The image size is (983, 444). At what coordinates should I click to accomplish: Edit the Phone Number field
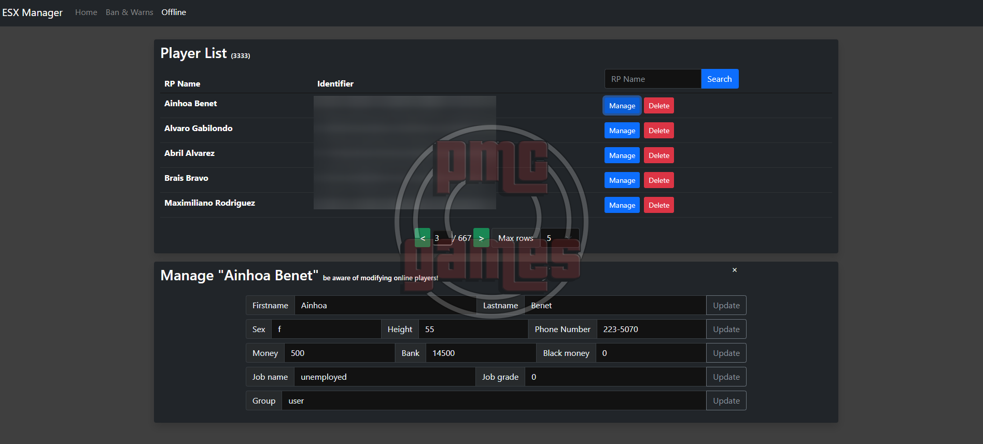point(651,329)
